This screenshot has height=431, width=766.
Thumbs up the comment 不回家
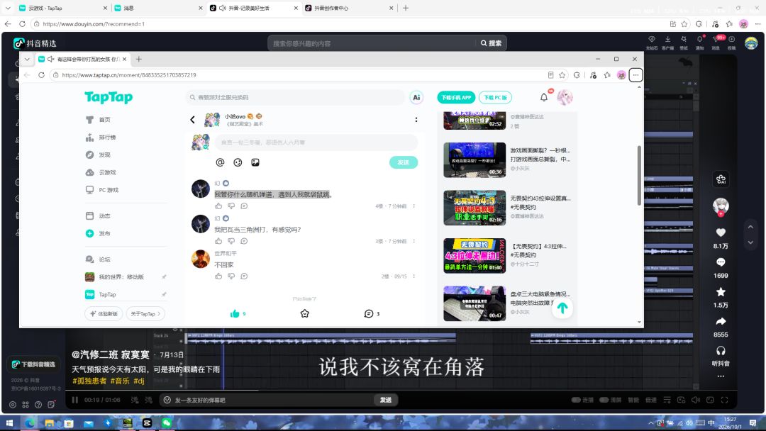(218, 276)
